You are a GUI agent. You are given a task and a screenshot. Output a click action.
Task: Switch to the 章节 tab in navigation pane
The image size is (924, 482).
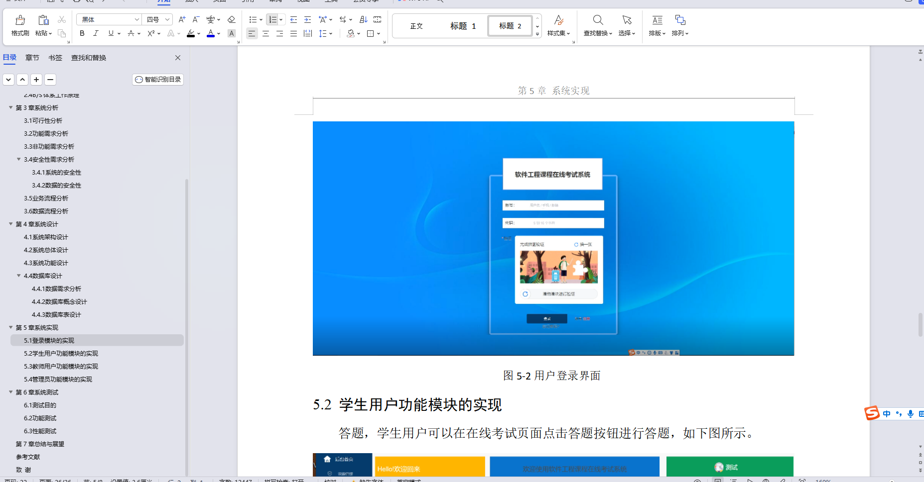coord(32,57)
